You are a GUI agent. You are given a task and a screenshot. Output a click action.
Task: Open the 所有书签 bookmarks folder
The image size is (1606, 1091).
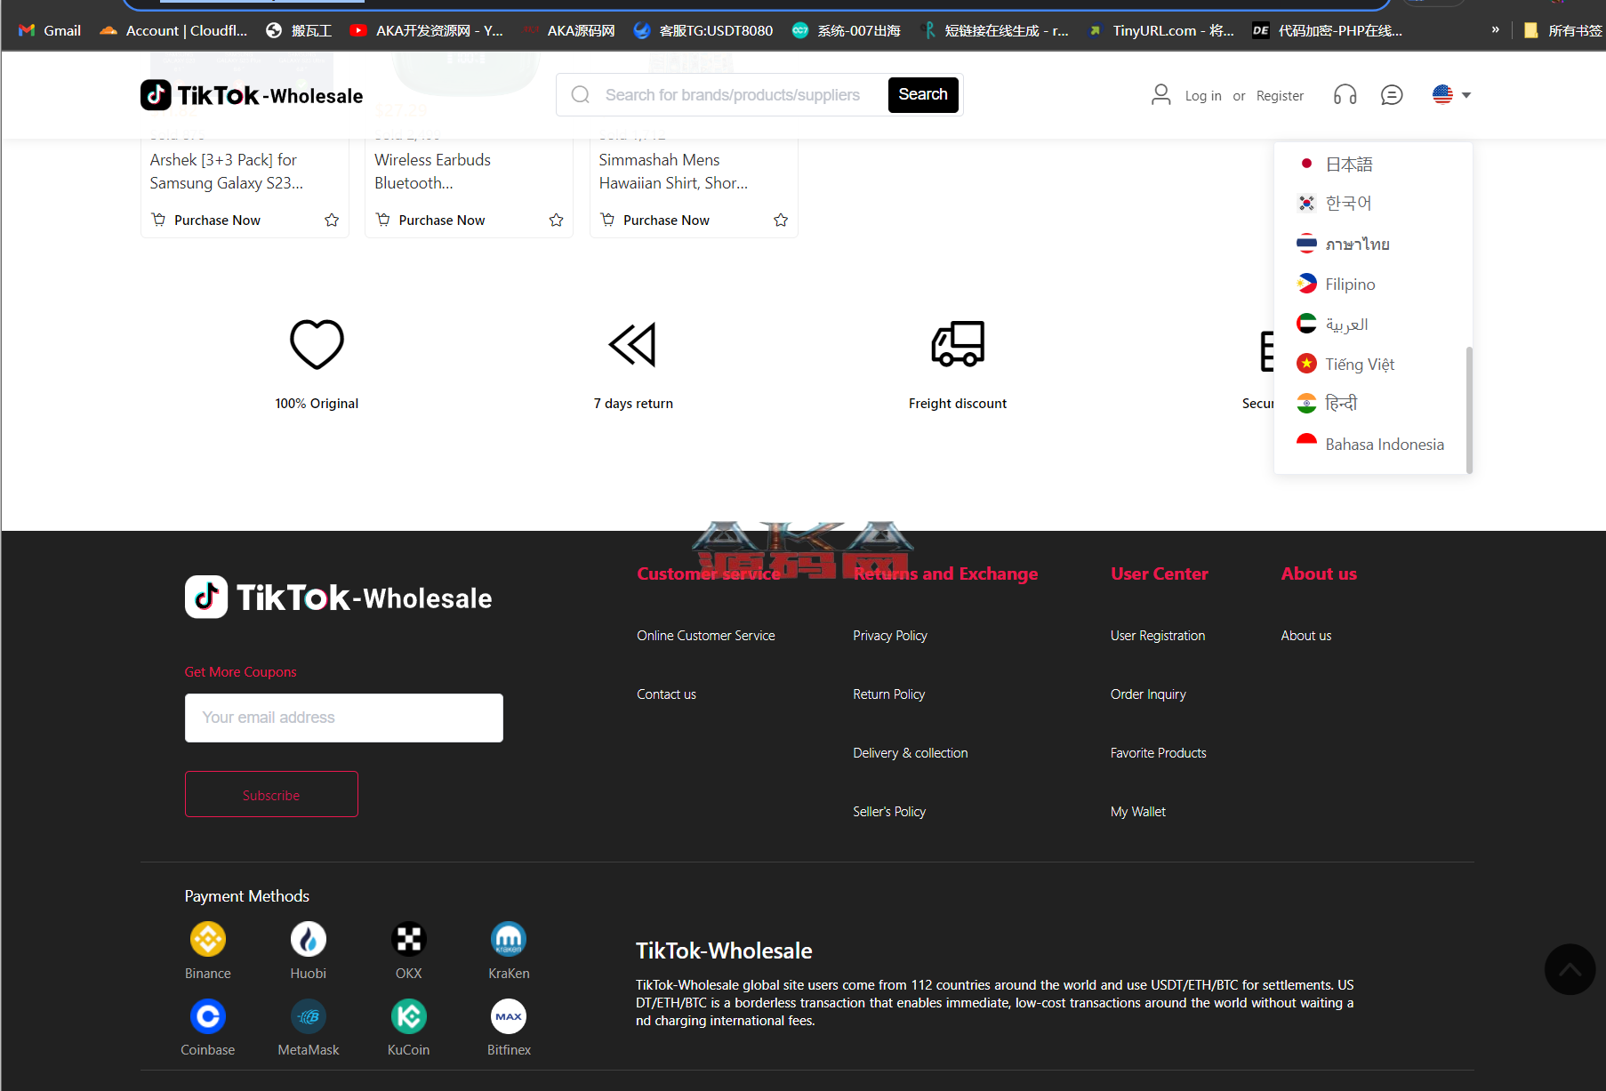tap(1562, 30)
